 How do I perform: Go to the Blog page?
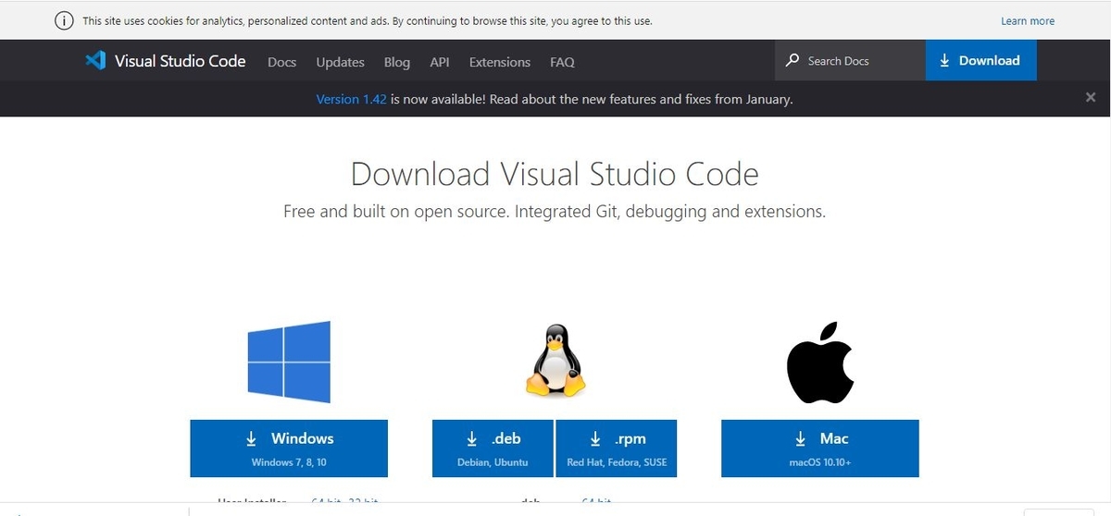(x=396, y=62)
